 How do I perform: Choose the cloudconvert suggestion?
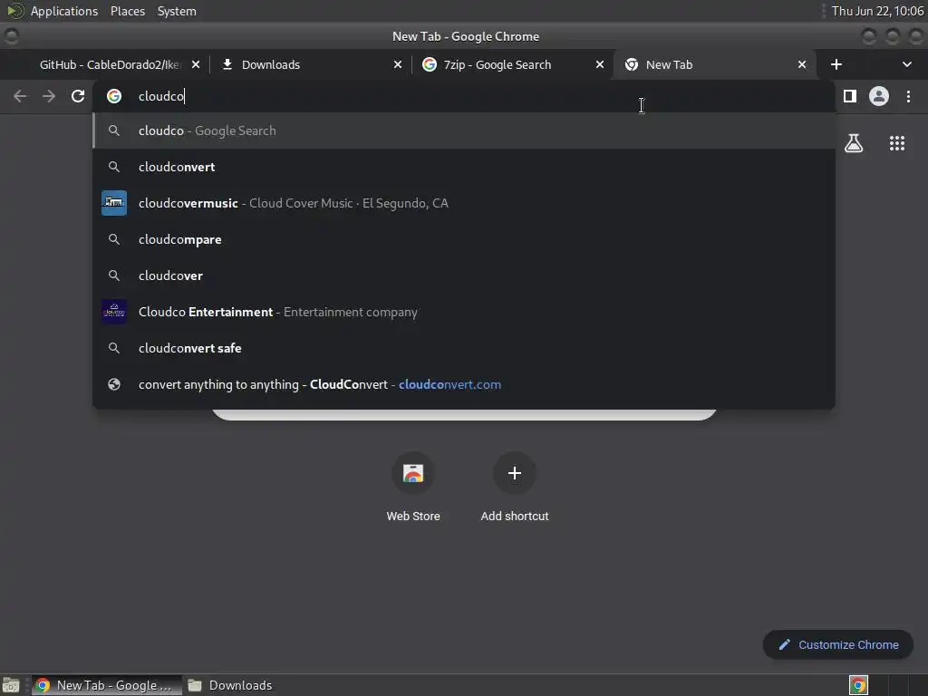pyautogui.click(x=464, y=167)
